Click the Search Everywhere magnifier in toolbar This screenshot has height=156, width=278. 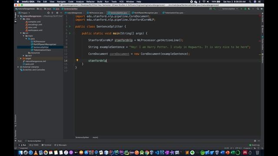click(x=258, y=9)
